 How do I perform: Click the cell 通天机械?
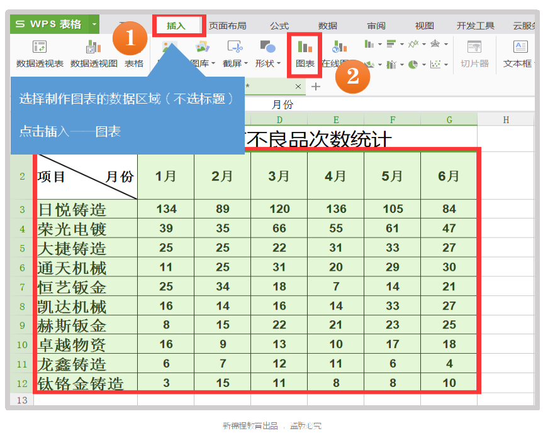coord(86,267)
